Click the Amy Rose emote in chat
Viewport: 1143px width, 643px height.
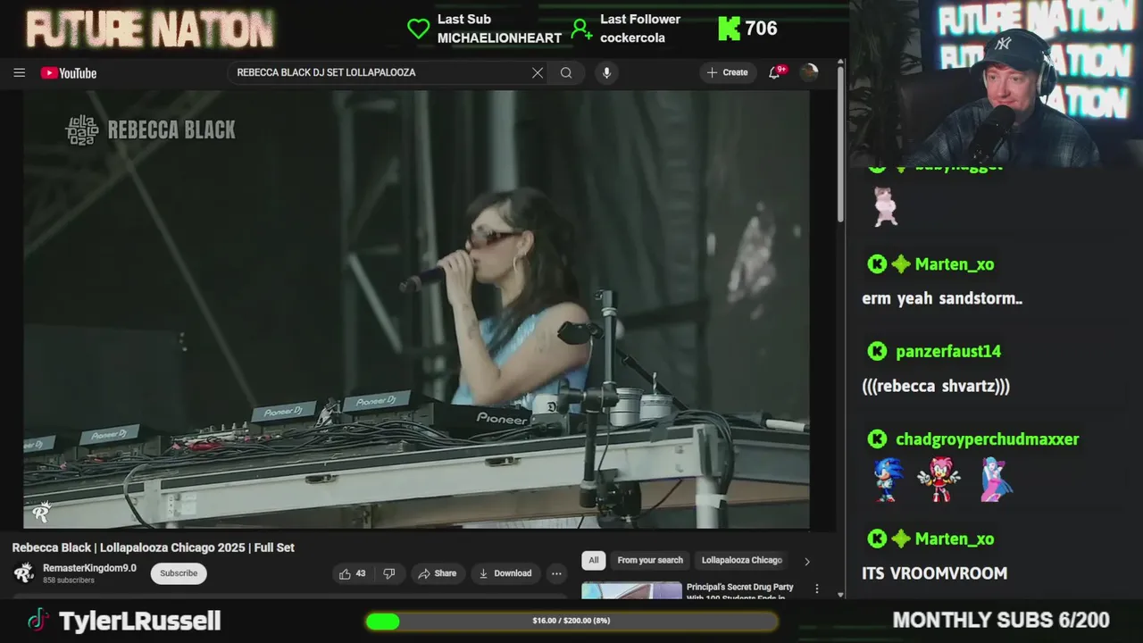[939, 480]
